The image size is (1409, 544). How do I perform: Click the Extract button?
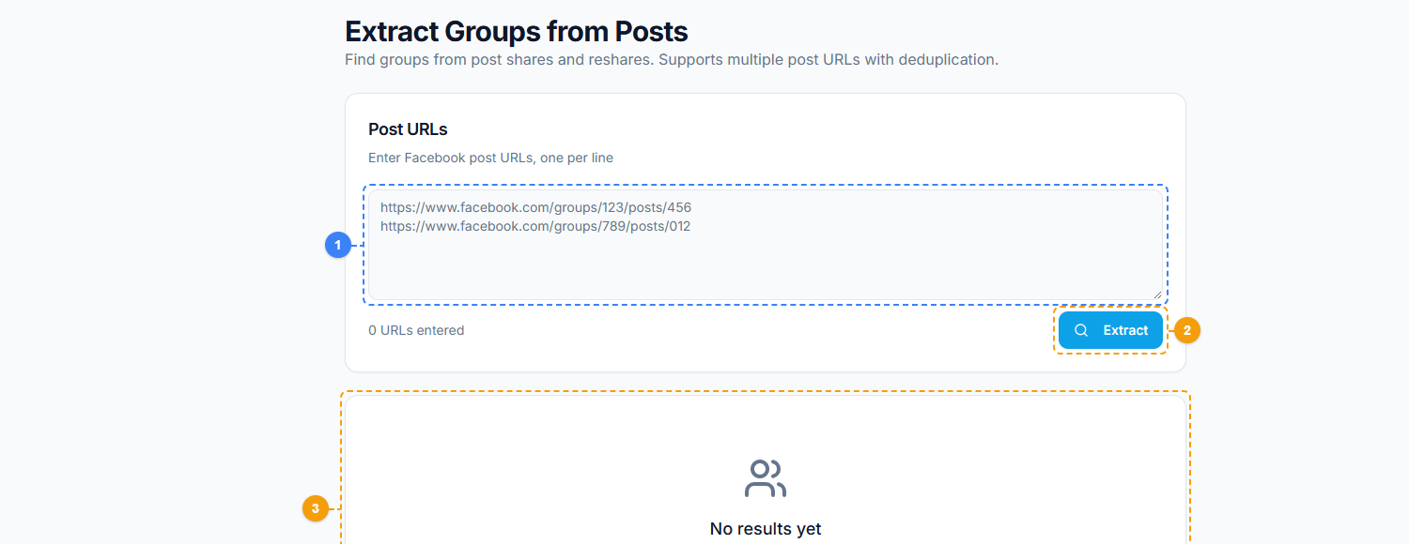[x=1110, y=330]
